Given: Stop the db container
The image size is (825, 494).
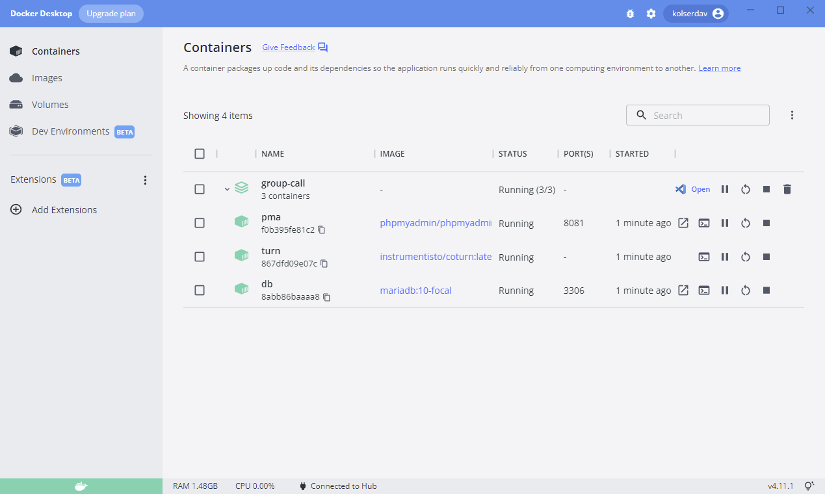Looking at the screenshot, I should pos(766,291).
